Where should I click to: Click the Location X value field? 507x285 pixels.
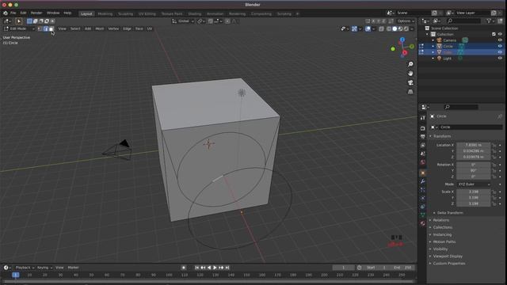pyautogui.click(x=474, y=145)
